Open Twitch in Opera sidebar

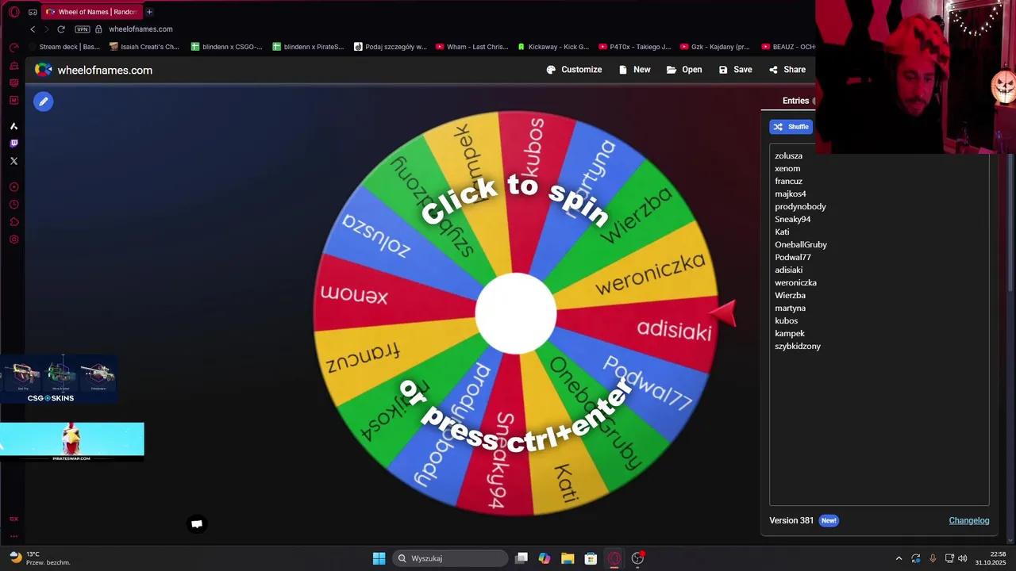(13, 144)
